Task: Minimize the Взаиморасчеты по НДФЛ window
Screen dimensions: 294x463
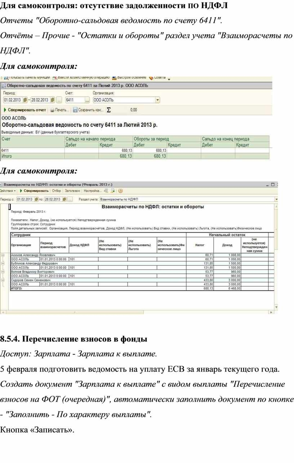Action: [268, 185]
